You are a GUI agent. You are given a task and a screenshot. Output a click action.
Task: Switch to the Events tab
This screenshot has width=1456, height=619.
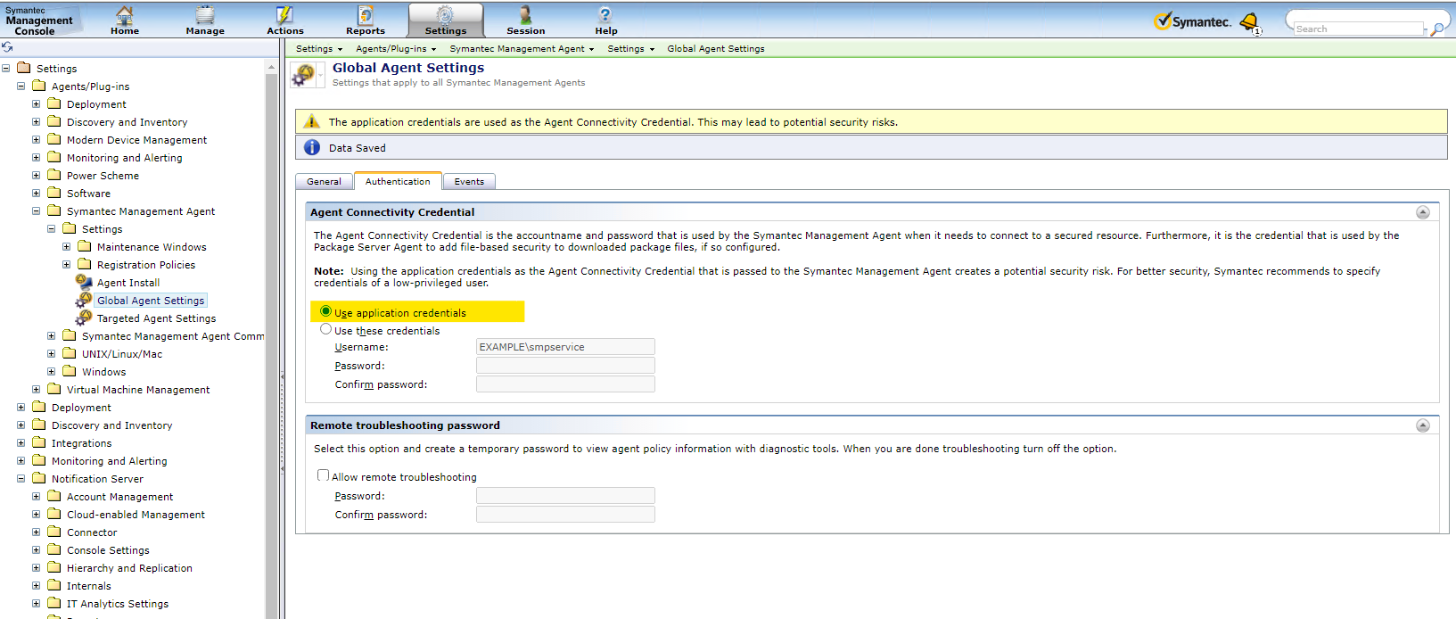click(x=469, y=181)
